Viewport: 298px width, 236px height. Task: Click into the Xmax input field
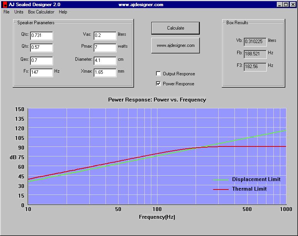pyautogui.click(x=105, y=73)
